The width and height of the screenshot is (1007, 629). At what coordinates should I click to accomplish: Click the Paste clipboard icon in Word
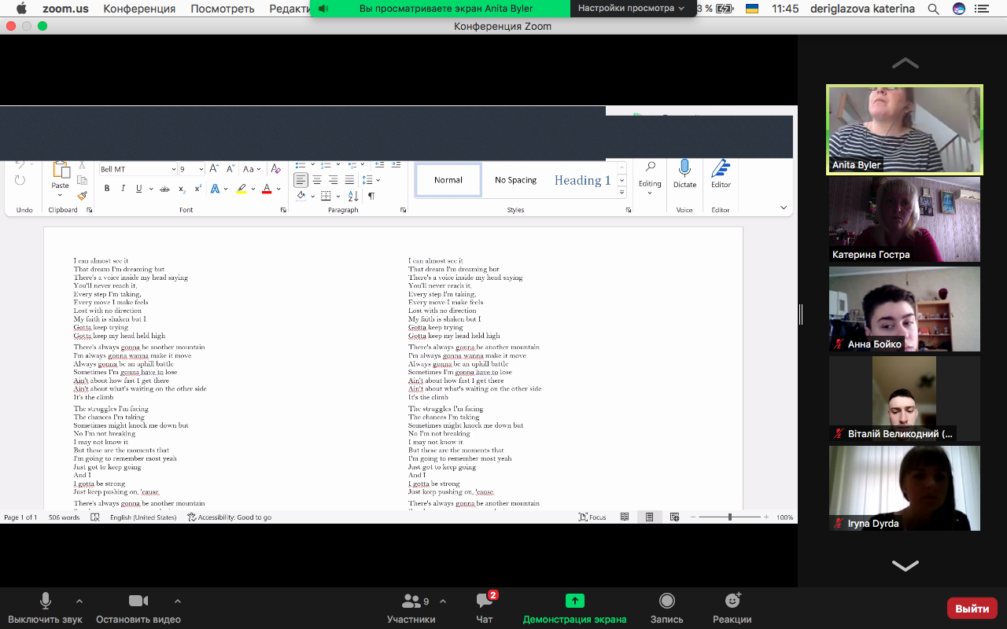pyautogui.click(x=61, y=170)
